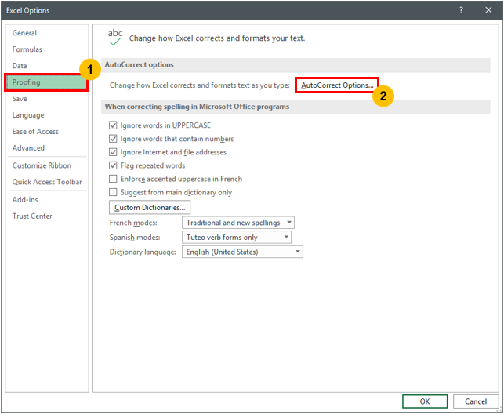Enable Enforce accented uppercase in French
504x414 pixels.
[x=113, y=179]
